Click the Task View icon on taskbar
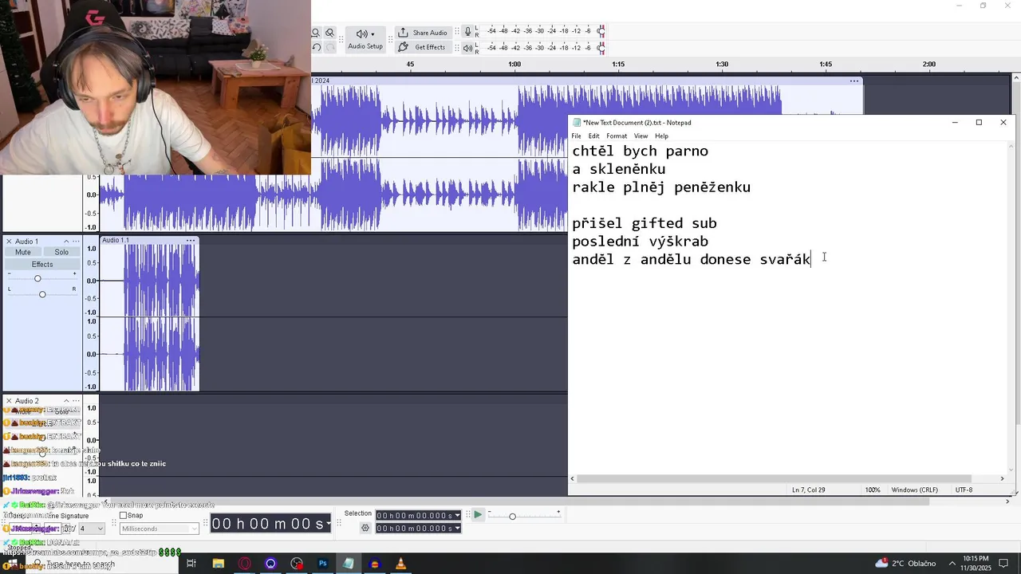1021x574 pixels. [191, 564]
